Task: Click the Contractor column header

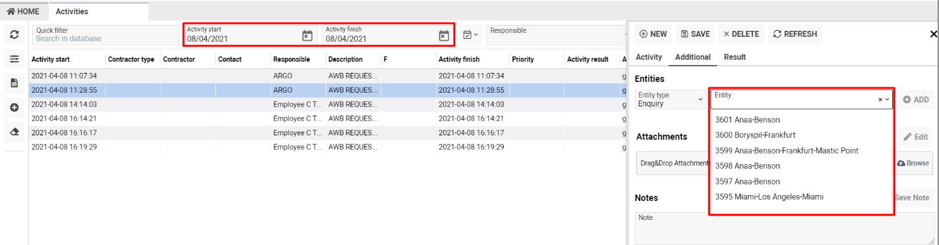Action: pos(179,59)
